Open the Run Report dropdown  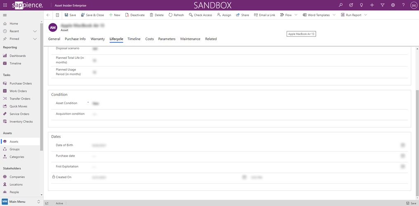pos(365,15)
